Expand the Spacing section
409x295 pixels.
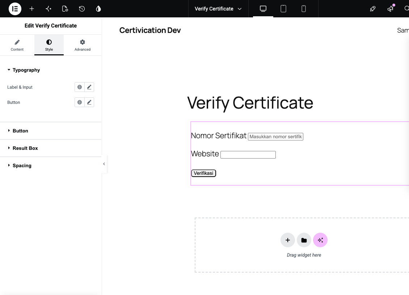click(x=51, y=166)
